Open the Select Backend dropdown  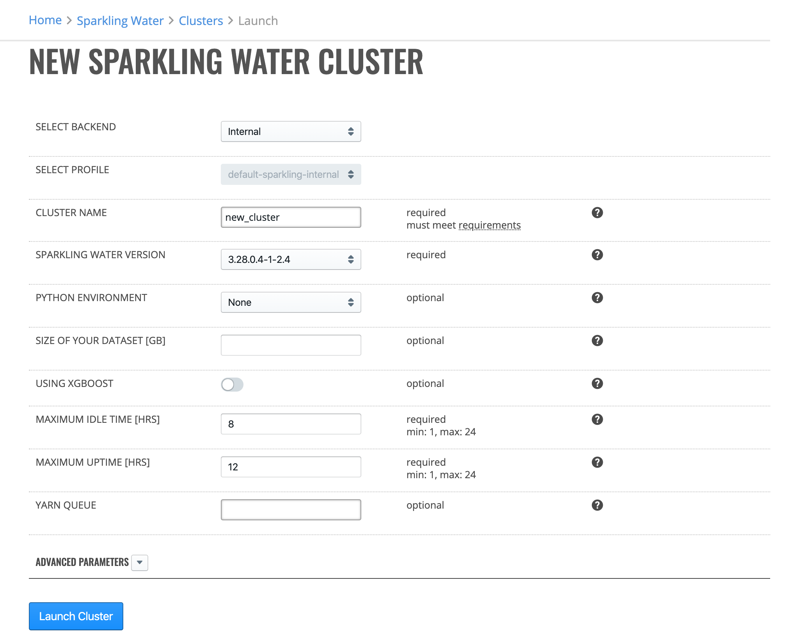(291, 131)
